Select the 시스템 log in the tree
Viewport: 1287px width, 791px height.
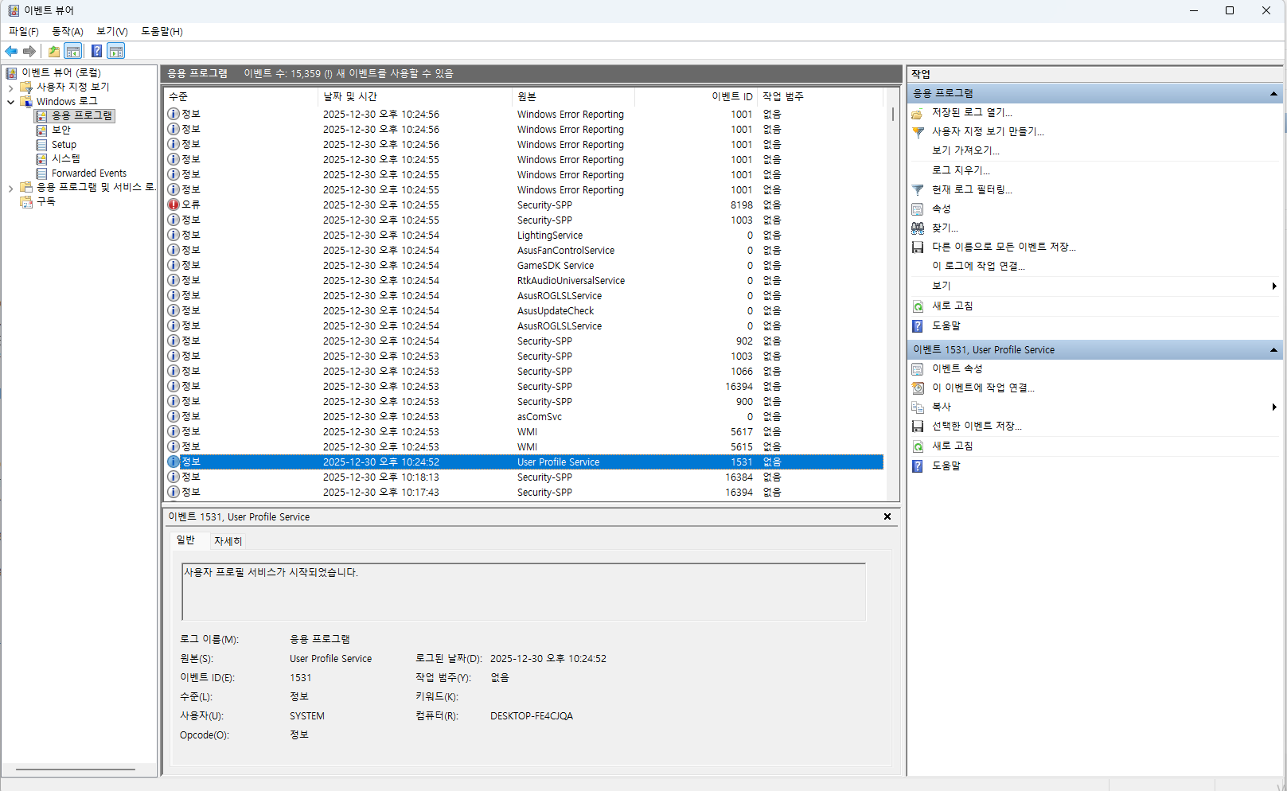65,158
